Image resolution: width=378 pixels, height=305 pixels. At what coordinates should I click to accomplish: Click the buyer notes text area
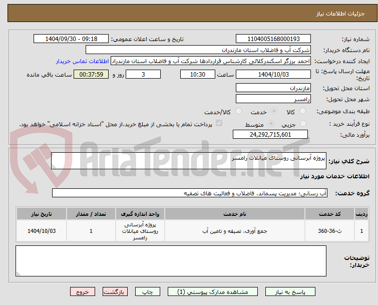pyautogui.click(x=171, y=261)
